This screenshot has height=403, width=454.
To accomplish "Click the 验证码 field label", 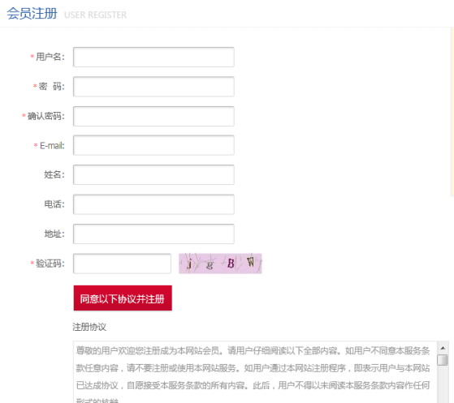I will (50, 264).
